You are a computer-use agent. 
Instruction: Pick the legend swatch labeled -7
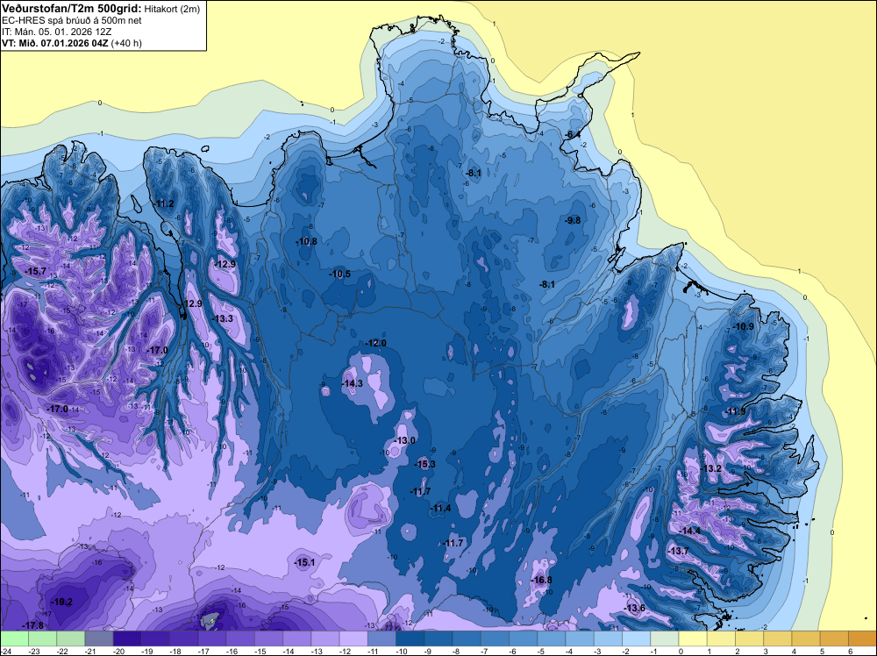click(x=495, y=638)
